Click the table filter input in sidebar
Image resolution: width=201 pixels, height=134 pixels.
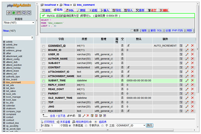tap(17, 38)
